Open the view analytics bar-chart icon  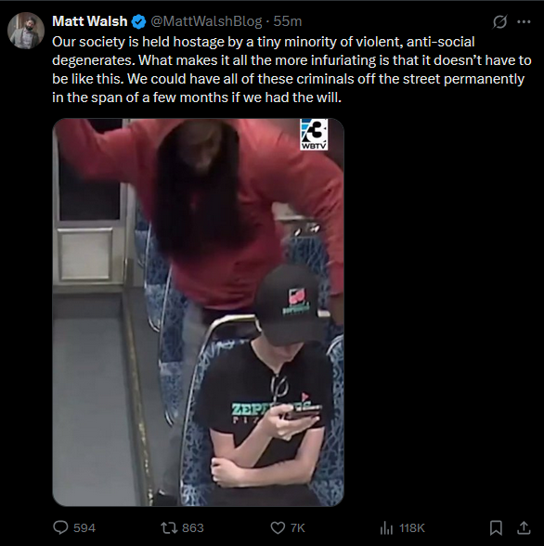click(386, 527)
